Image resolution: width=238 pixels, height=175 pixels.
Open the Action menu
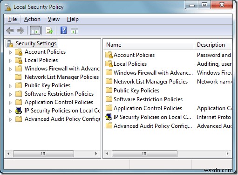(32, 19)
